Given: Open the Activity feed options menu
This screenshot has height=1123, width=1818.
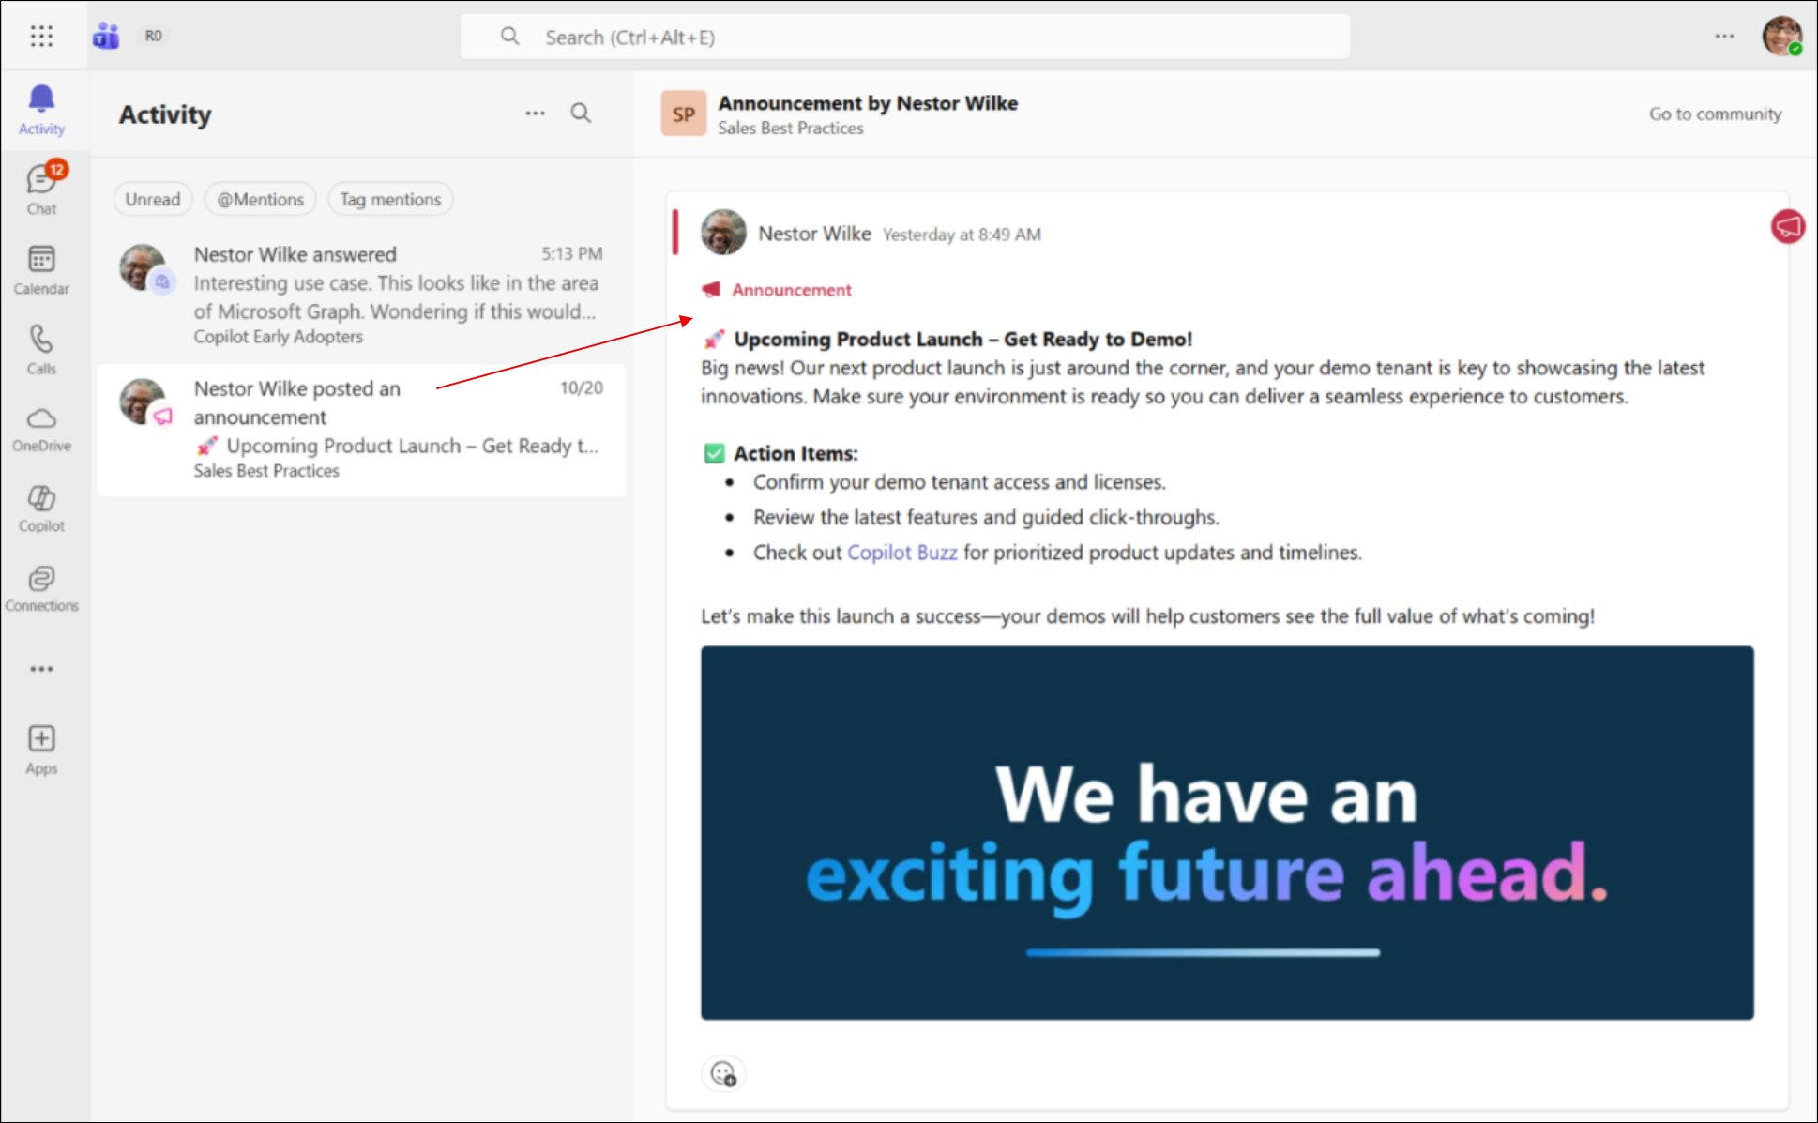Looking at the screenshot, I should [x=535, y=113].
